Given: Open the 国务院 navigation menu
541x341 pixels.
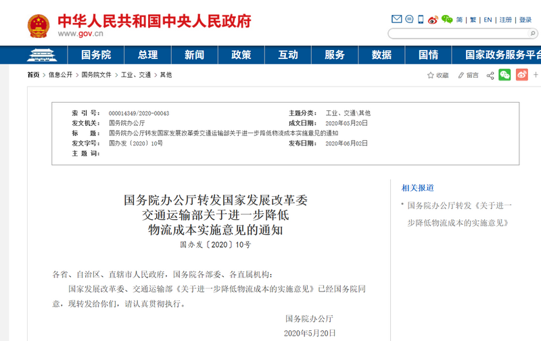Looking at the screenshot, I should click(96, 55).
